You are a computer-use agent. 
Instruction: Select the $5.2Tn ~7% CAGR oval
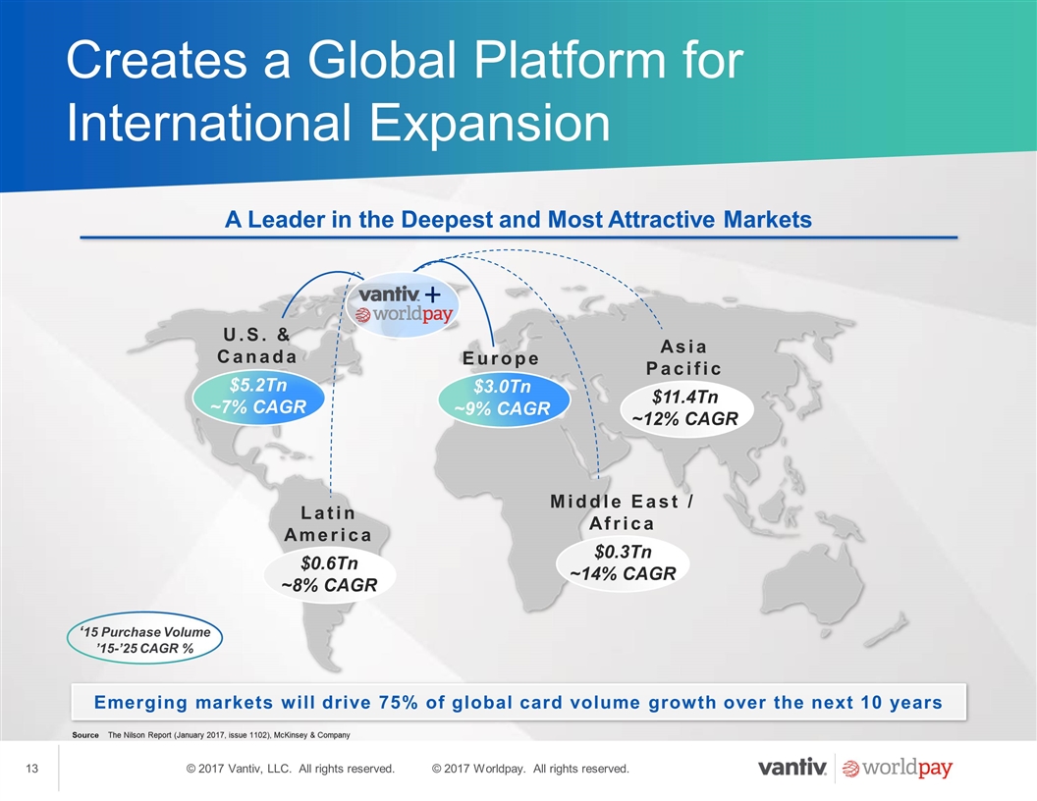pyautogui.click(x=259, y=396)
